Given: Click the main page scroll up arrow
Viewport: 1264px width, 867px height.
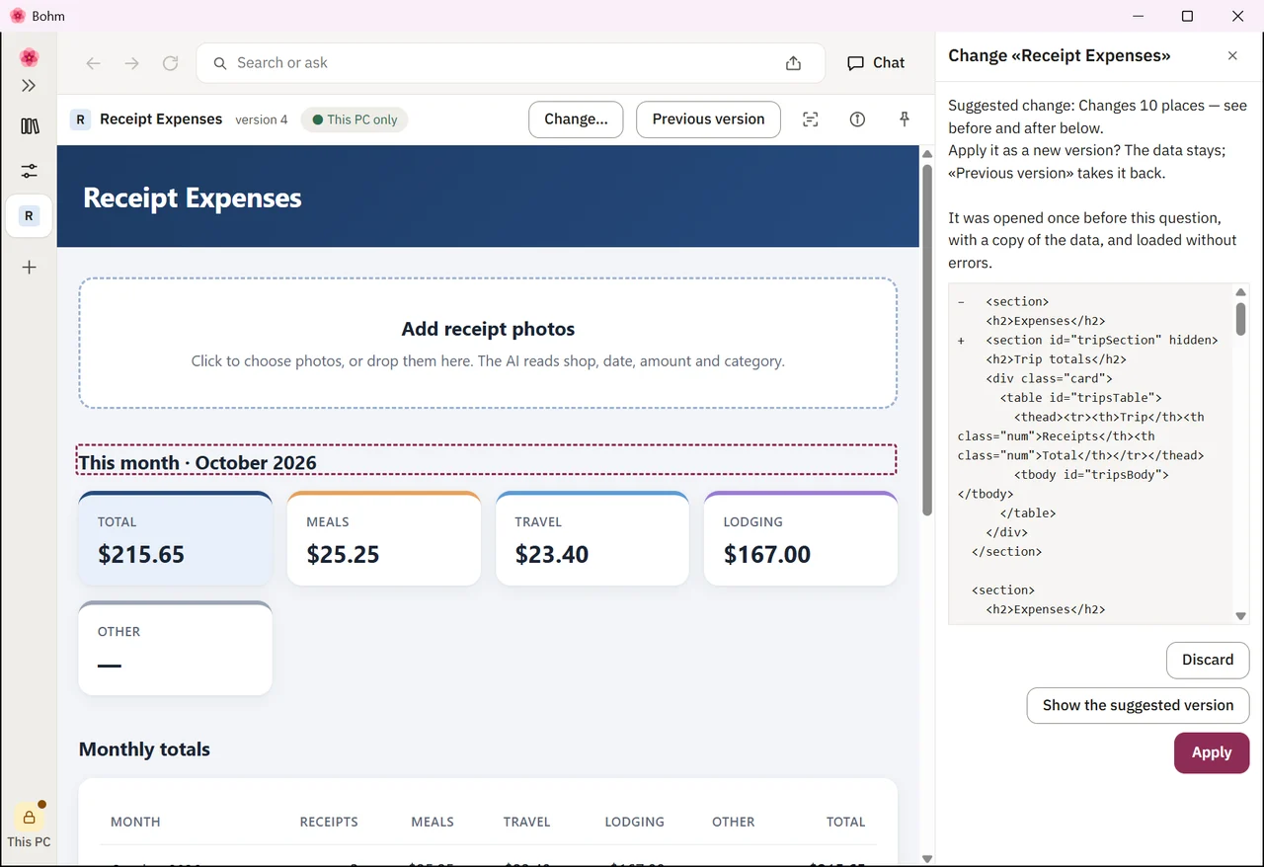Looking at the screenshot, I should point(927,153).
